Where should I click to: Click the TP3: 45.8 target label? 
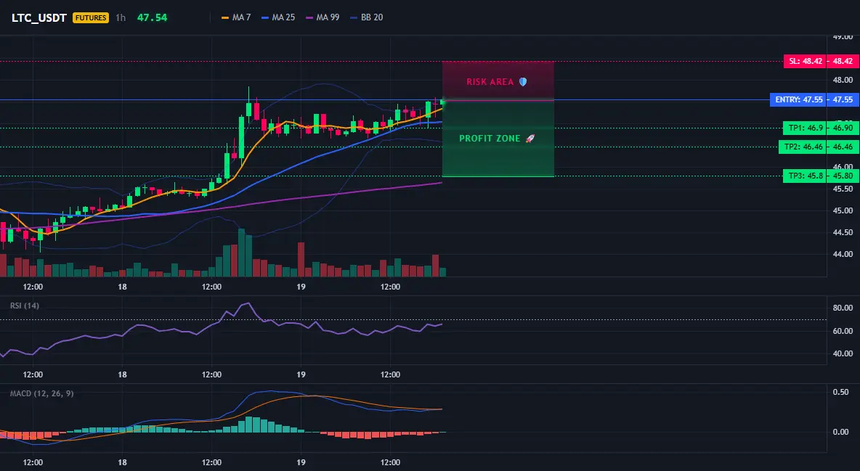806,176
